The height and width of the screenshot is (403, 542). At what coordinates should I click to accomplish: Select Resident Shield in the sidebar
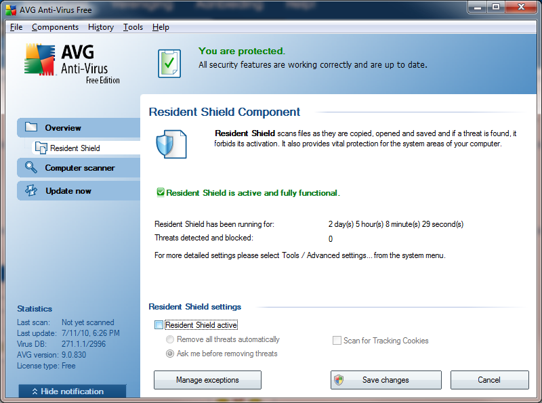(86, 148)
